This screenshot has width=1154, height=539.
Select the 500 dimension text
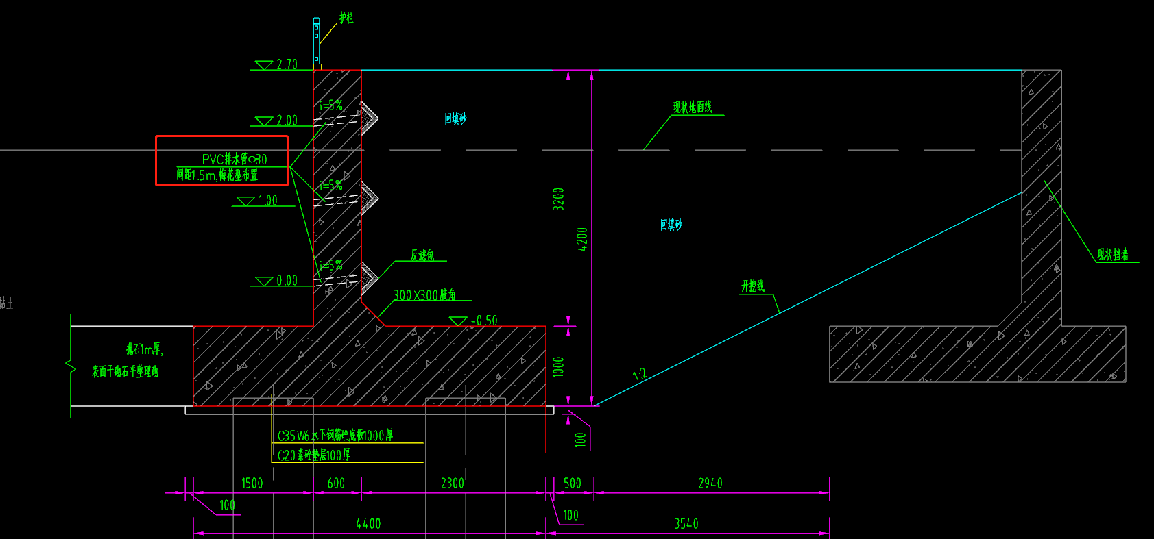pyautogui.click(x=573, y=484)
